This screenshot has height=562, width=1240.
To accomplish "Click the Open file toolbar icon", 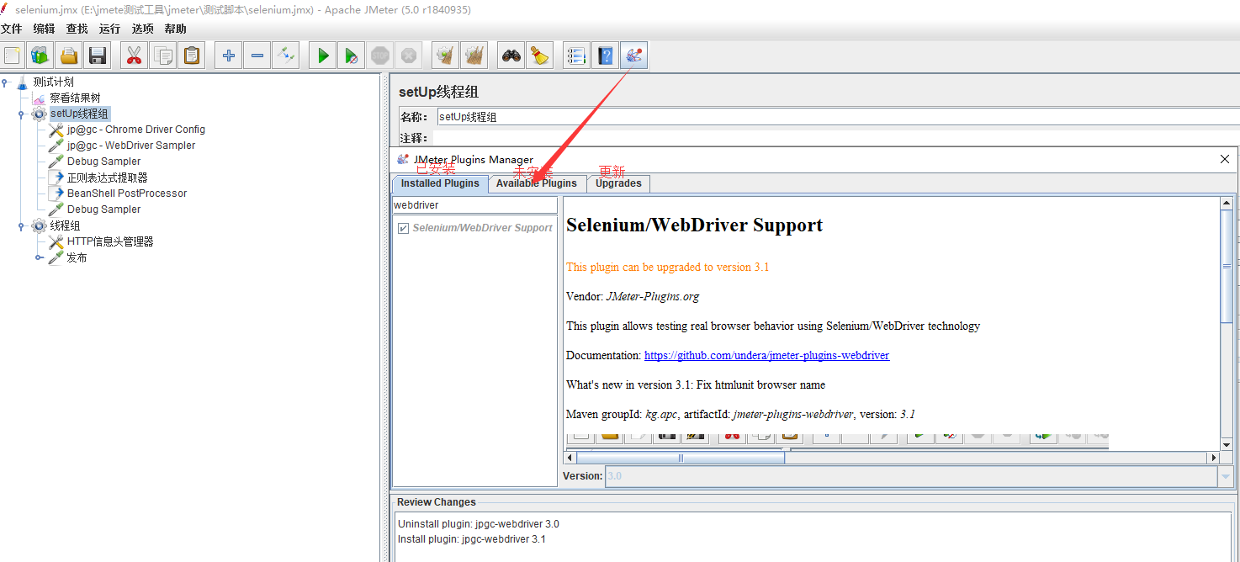I will point(69,56).
